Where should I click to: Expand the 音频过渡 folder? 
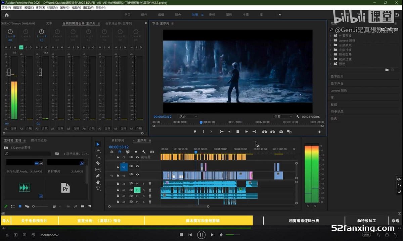pyautogui.click(x=331, y=50)
